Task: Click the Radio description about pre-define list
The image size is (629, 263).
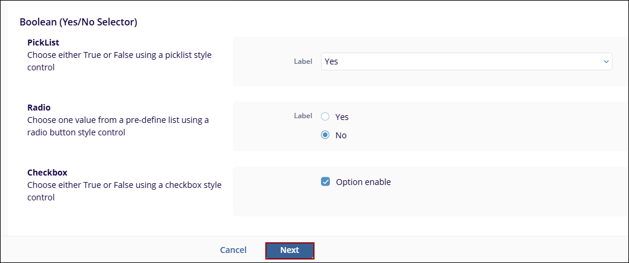Action: [x=118, y=126]
